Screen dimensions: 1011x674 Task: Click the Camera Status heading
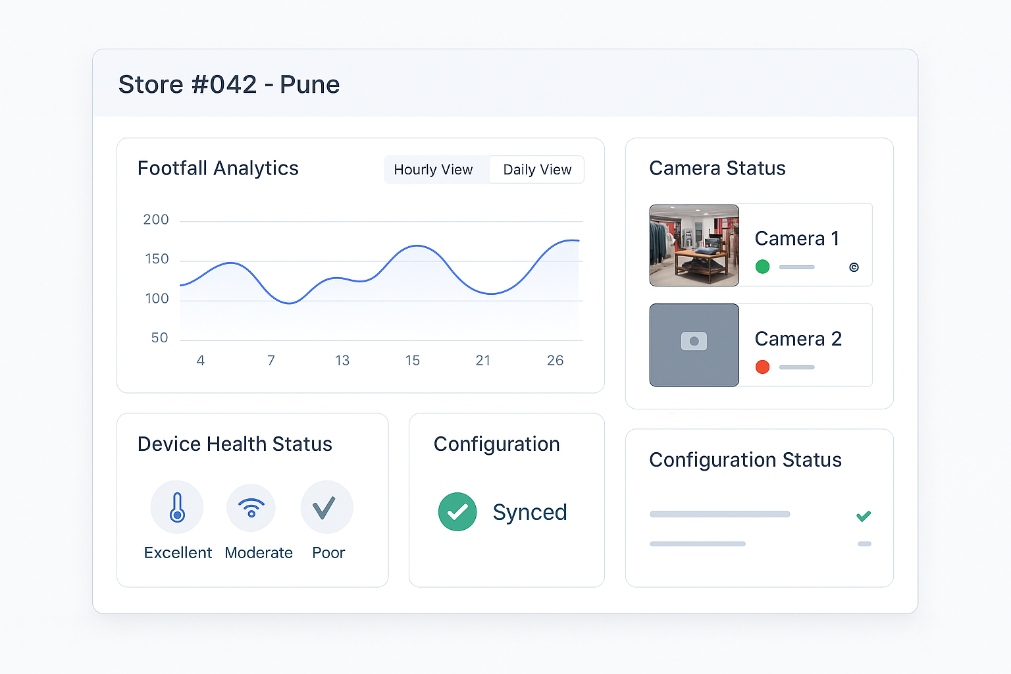(717, 168)
